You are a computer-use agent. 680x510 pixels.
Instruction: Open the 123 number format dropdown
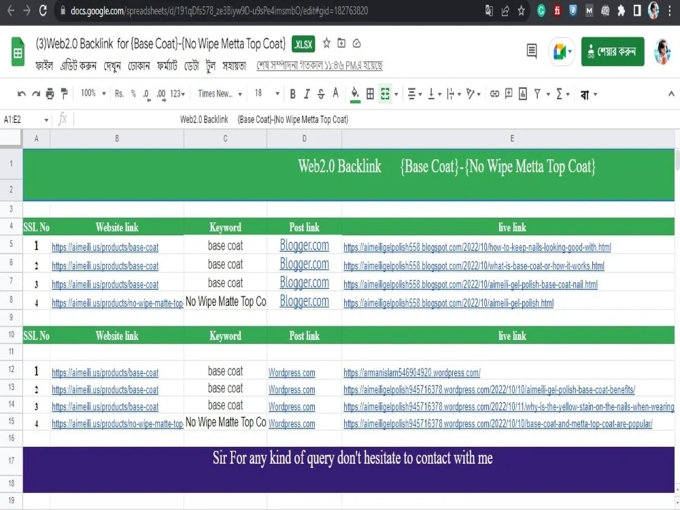(177, 94)
